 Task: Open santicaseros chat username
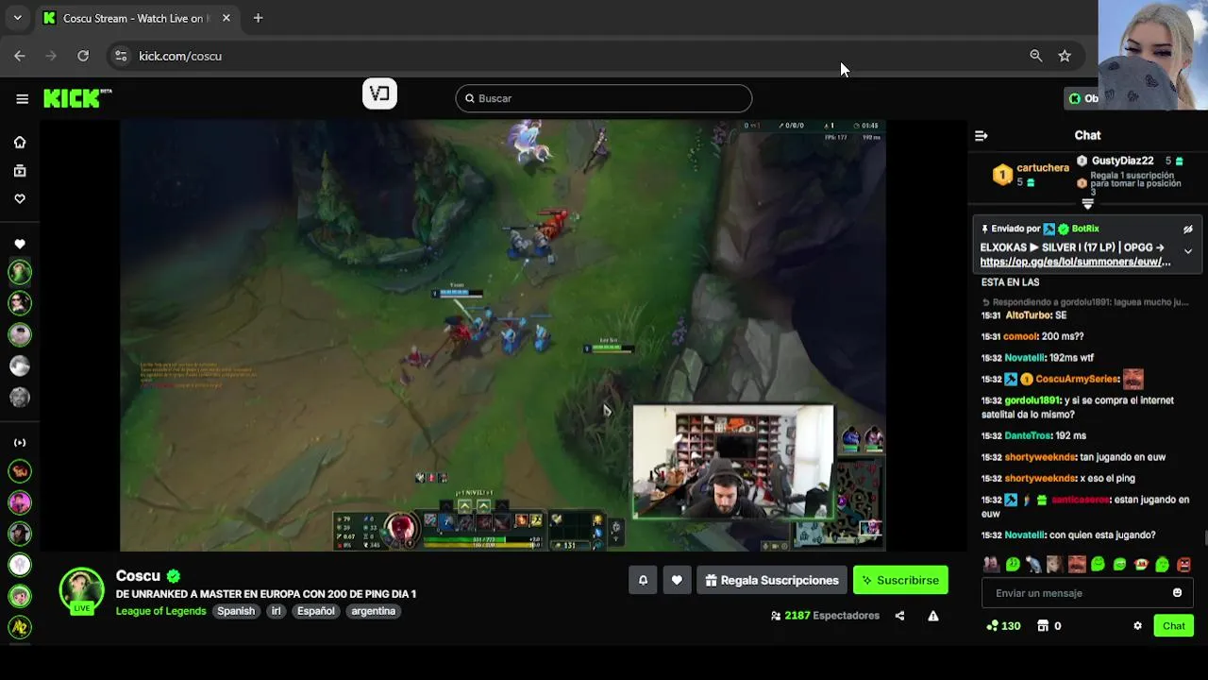click(x=1080, y=501)
